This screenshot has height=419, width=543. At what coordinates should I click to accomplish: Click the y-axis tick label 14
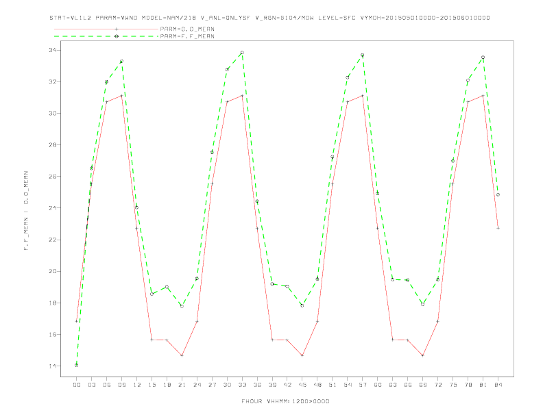coord(53,366)
